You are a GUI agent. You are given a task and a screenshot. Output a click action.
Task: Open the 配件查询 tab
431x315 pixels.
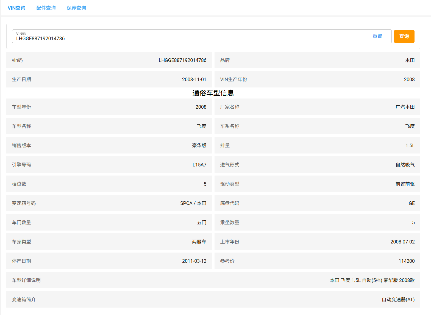pyautogui.click(x=46, y=8)
